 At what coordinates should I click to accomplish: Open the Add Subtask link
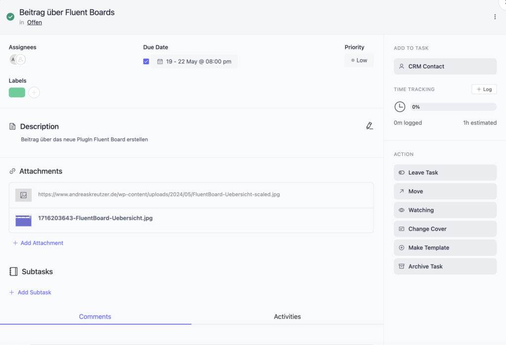30,292
